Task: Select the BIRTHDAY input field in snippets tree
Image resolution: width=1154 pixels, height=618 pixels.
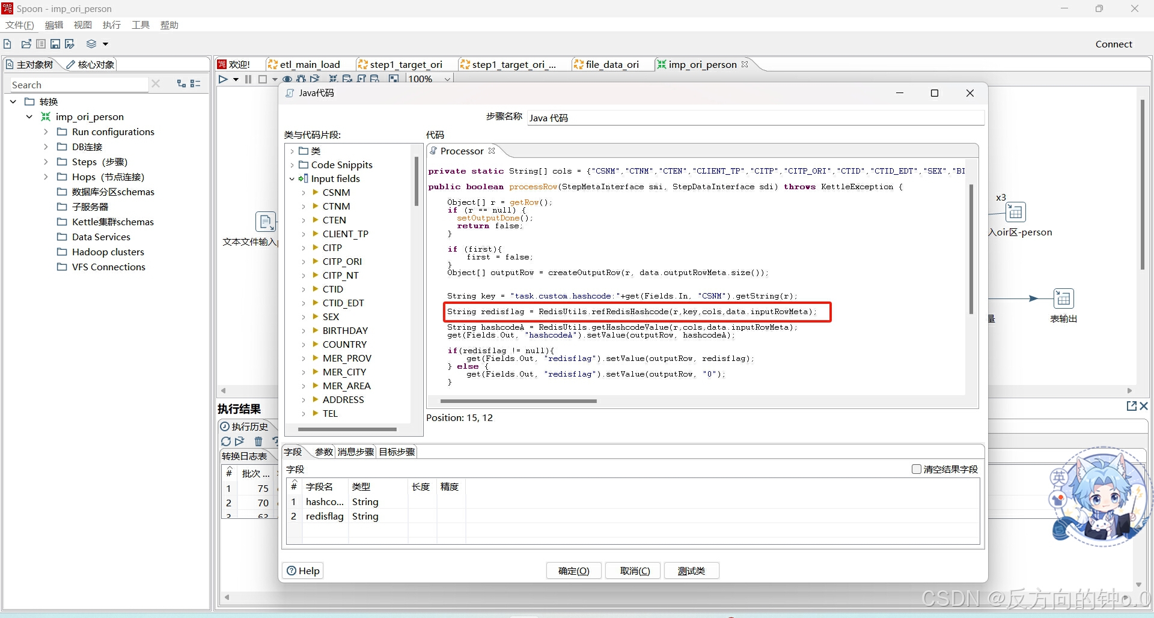Action: click(x=345, y=330)
